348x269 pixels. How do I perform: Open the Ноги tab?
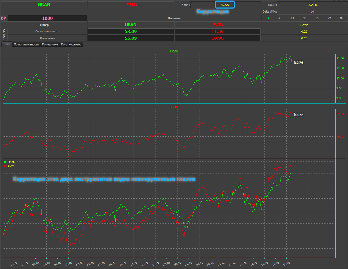[7, 44]
